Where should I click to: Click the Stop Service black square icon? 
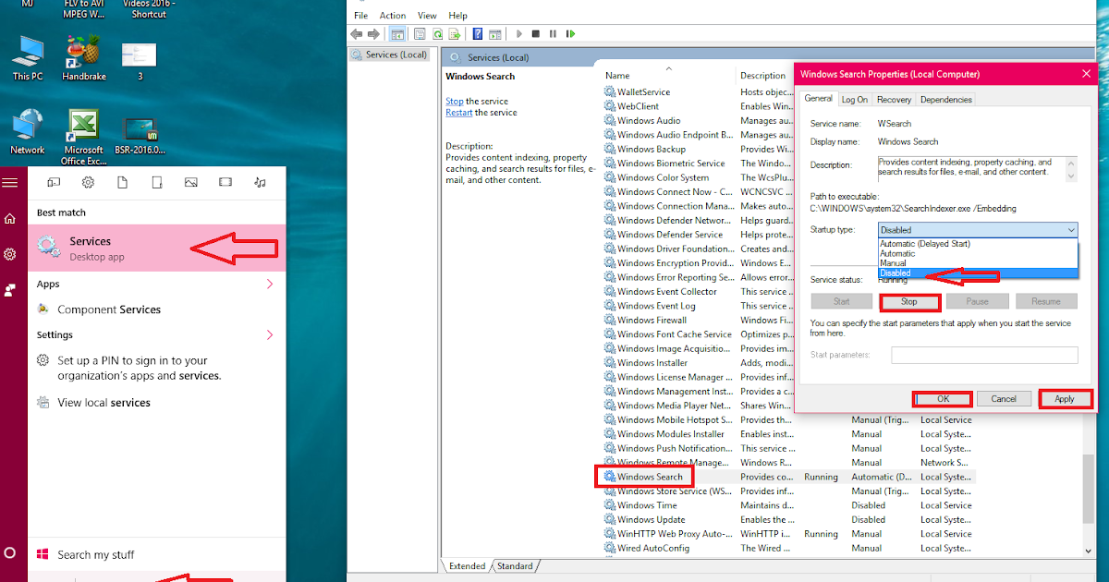click(x=536, y=33)
